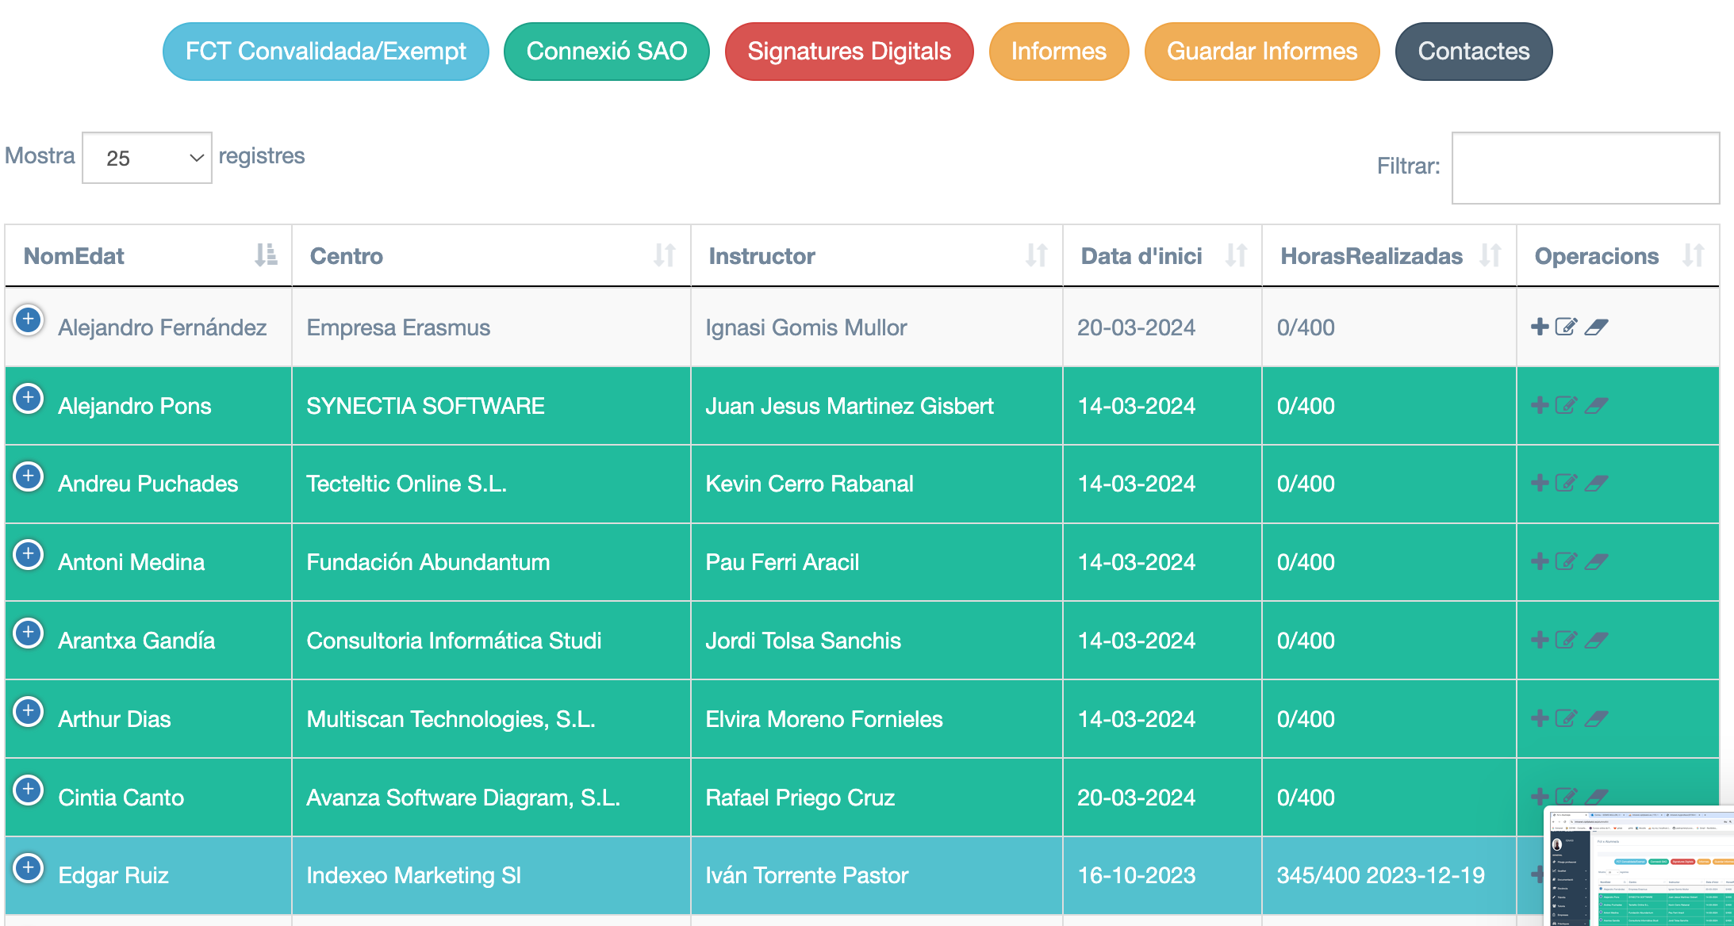The width and height of the screenshot is (1734, 926).
Task: Click the plus operation icon for Arantxa Gandía
Action: click(x=1539, y=640)
